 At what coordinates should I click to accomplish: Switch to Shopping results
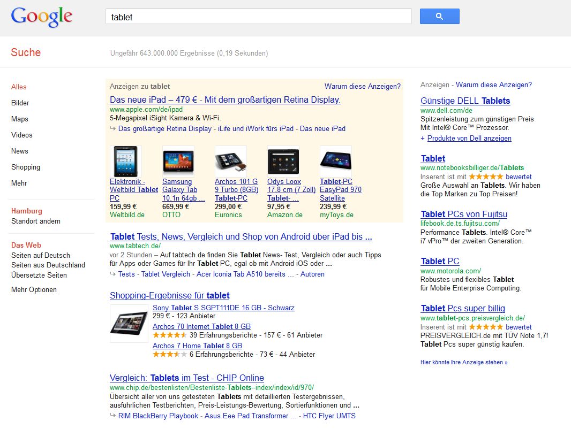click(26, 167)
